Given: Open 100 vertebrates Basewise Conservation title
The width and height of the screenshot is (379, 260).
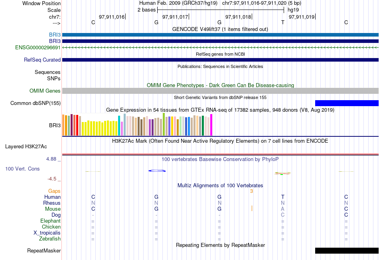Looking at the screenshot, I should (220, 159).
